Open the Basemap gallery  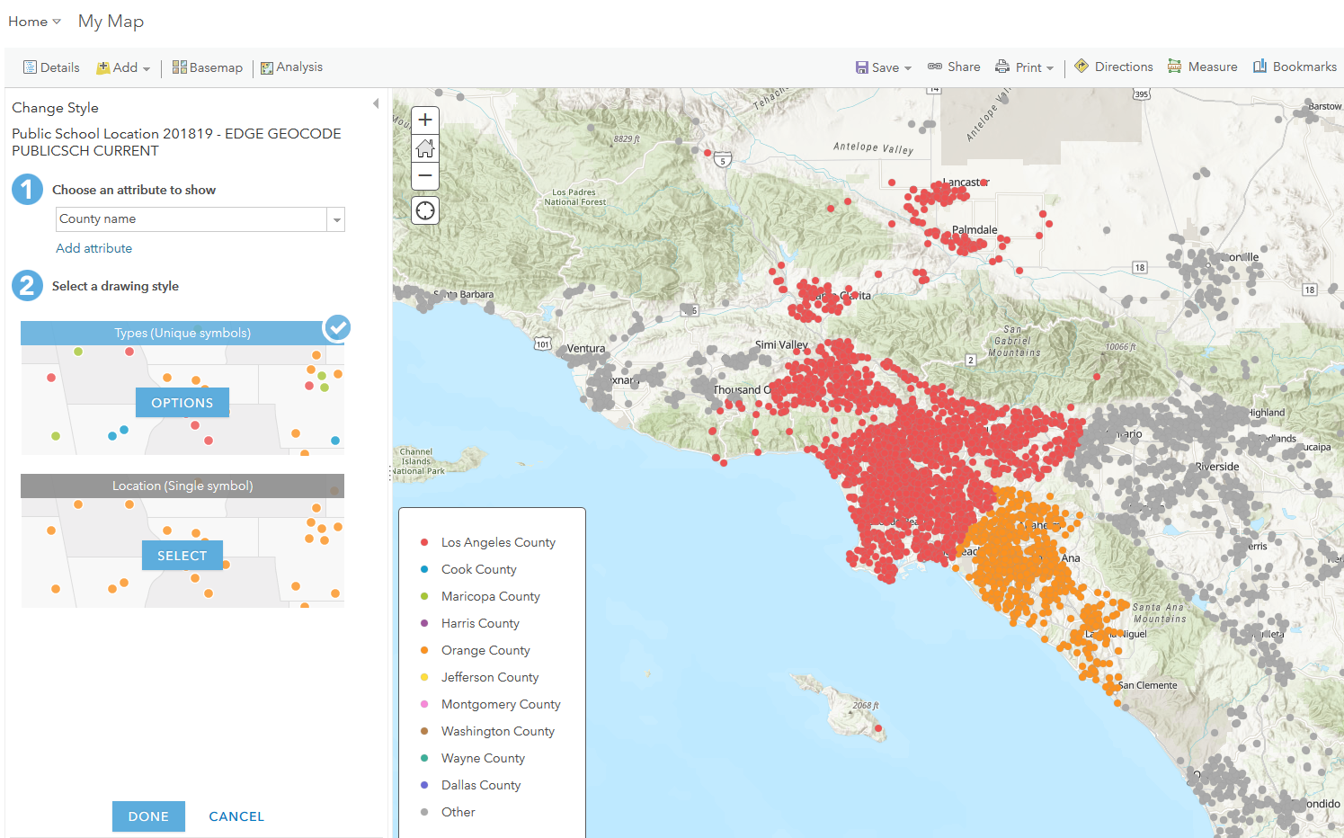[207, 67]
